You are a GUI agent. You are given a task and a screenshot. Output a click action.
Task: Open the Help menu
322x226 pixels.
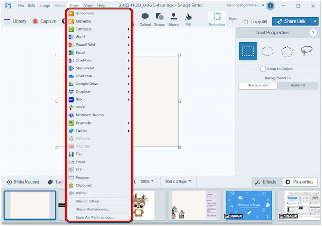pos(101,5)
